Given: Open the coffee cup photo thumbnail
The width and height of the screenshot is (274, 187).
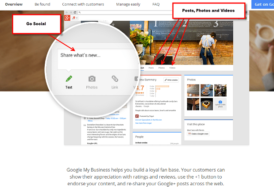Looking at the screenshot, I should coord(207,90).
